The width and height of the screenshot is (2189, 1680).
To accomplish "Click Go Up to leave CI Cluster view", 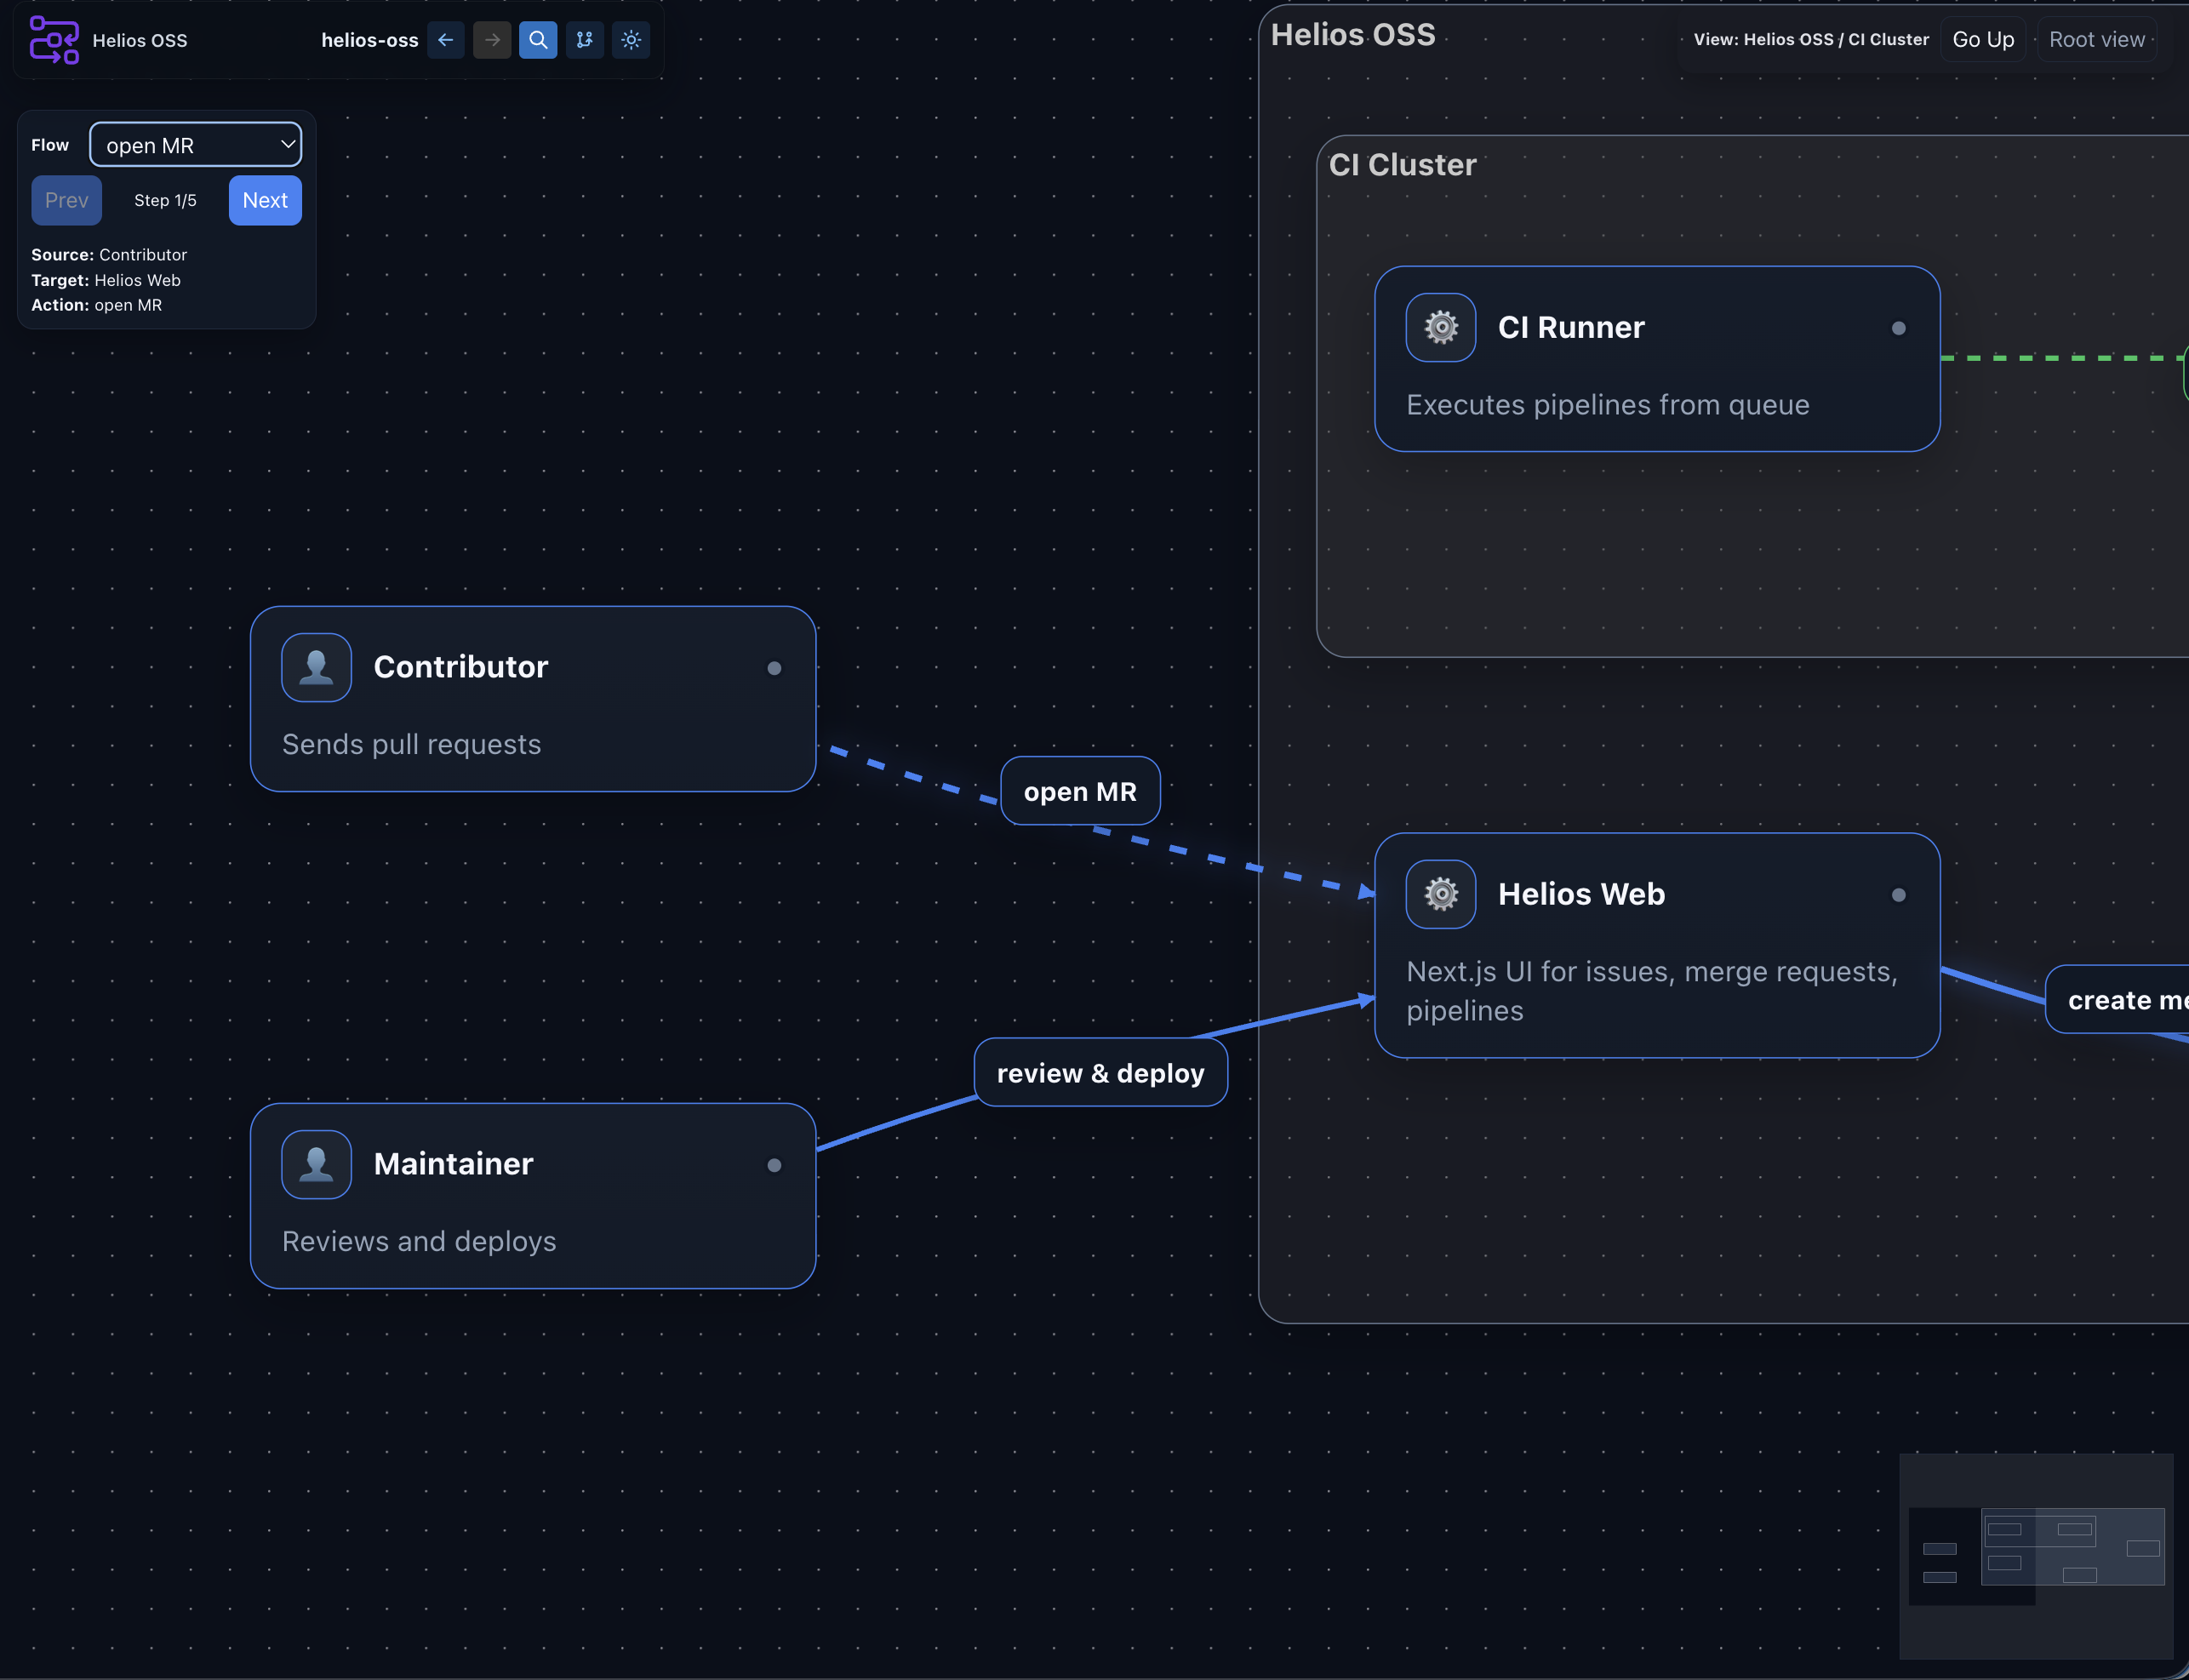I will click(1981, 39).
